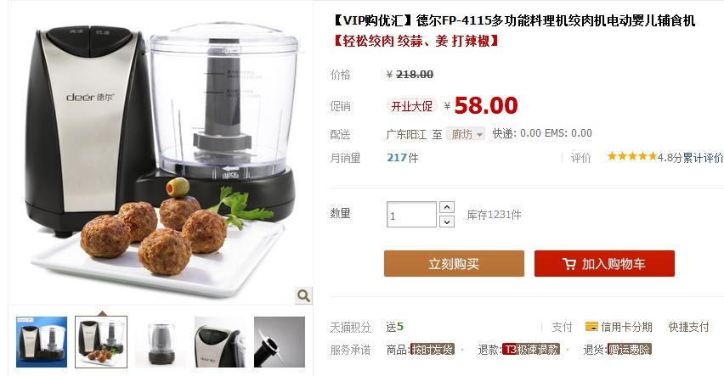This screenshot has width=724, height=376.
Task: Open the 累计评价 cumulative reviews link
Action: point(704,158)
